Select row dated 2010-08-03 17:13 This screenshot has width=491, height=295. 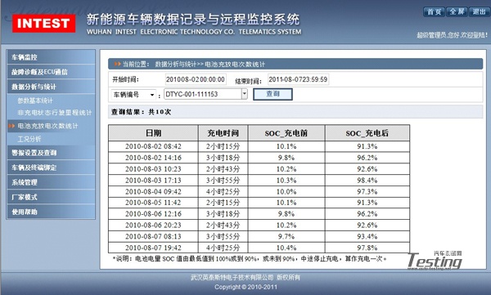(259, 181)
